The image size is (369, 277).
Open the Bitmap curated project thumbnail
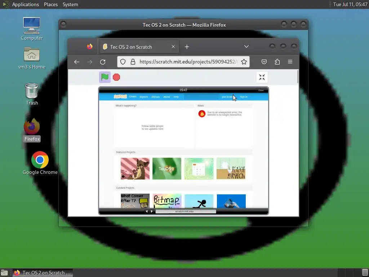point(167,201)
